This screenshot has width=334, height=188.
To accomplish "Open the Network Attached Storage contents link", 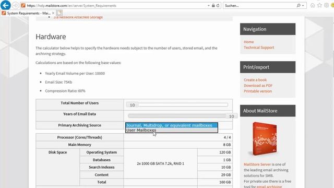I will [x=78, y=17].
